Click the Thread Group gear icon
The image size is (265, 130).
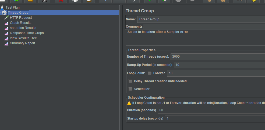(4, 13)
